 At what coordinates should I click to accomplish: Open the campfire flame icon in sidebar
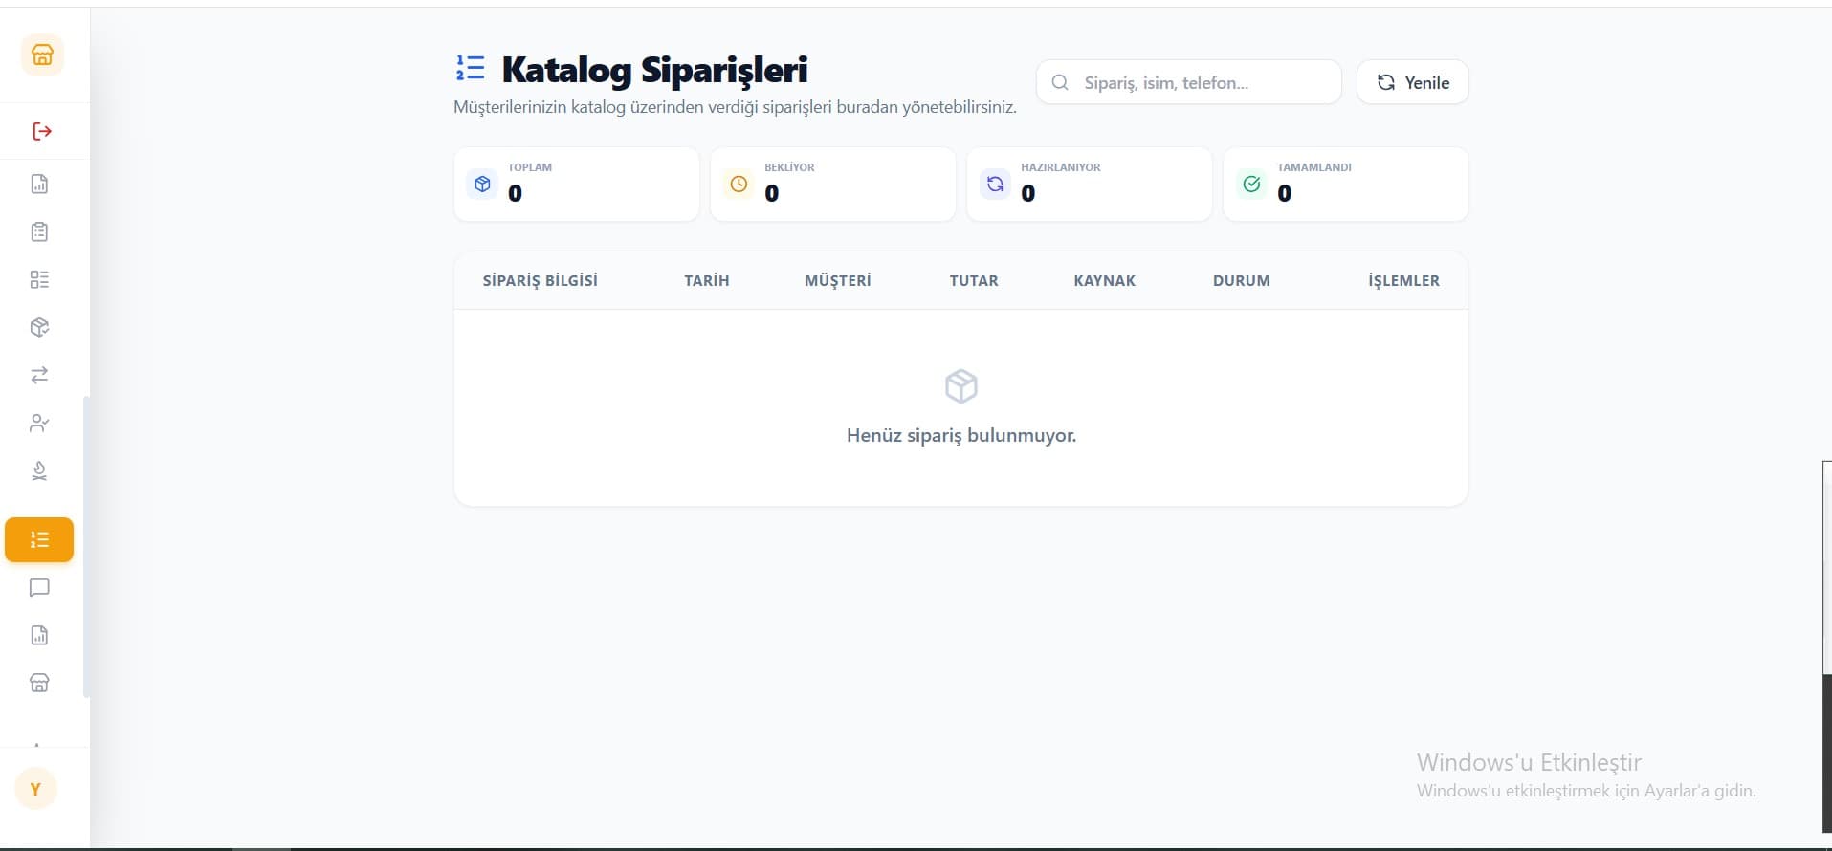coord(39,470)
